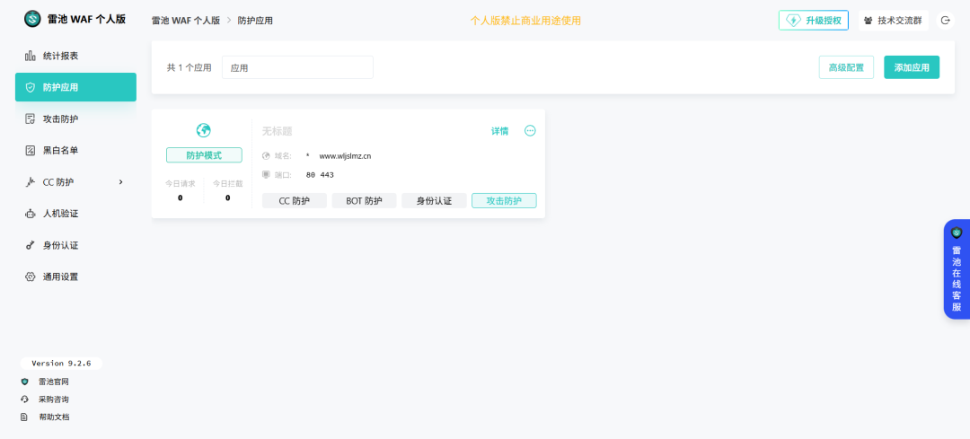Click the 通用设置 gear icon
The height and width of the screenshot is (439, 970).
coord(31,277)
